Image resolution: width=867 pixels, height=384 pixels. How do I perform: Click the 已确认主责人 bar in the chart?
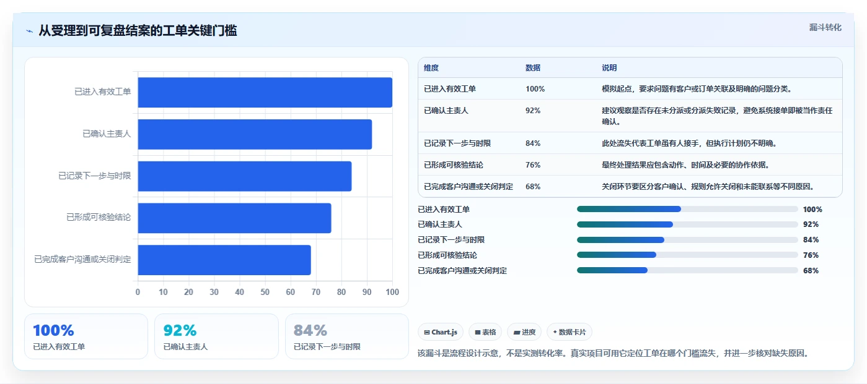point(255,134)
